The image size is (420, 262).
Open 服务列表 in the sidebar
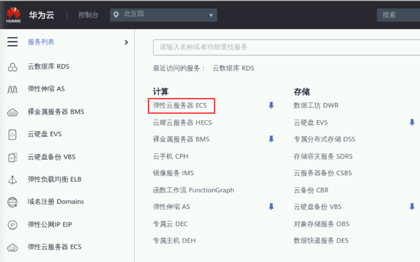click(x=41, y=42)
